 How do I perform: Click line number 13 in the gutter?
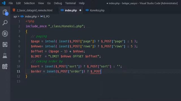(18, 81)
